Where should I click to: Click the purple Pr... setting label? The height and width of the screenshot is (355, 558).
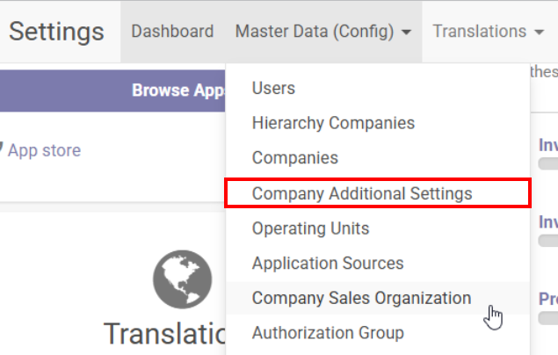548,300
